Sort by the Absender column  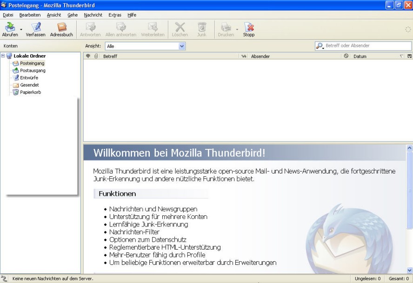295,56
